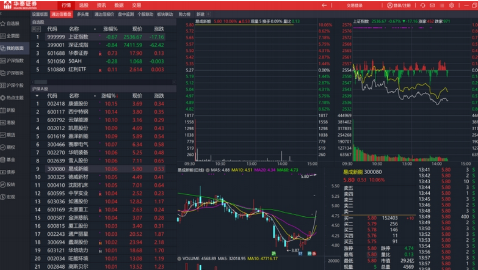Viewport: 478px width, 270px height.
Task: Click the 自选股 horizontal scrollbar thumb
Action: (40, 82)
